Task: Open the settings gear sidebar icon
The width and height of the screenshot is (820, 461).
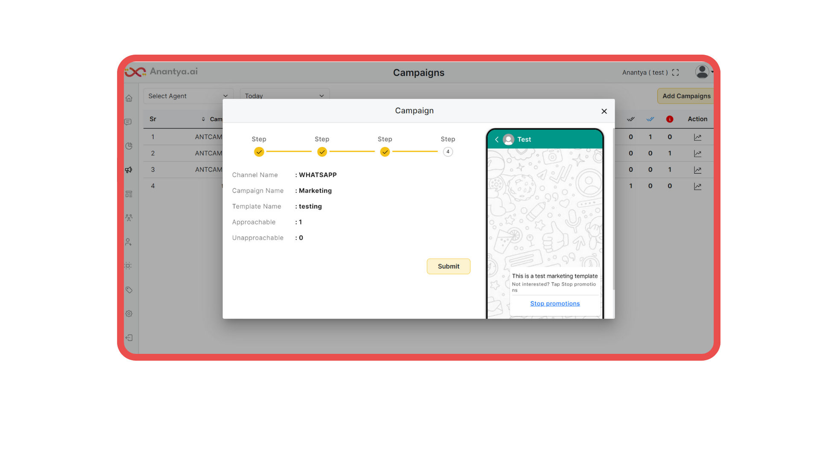Action: 129,314
